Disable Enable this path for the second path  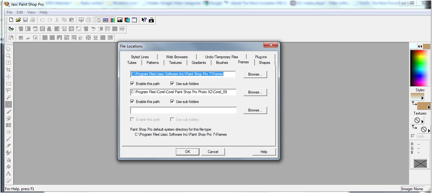click(132, 101)
